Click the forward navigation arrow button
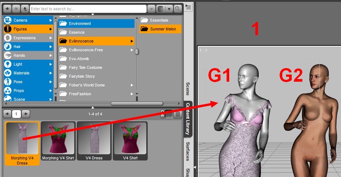The height and width of the screenshot is (177, 341). click(16, 9)
